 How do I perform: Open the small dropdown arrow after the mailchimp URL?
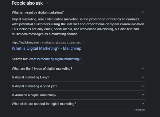point(84,42)
